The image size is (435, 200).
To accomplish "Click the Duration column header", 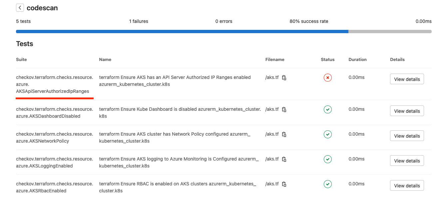I will [x=357, y=59].
